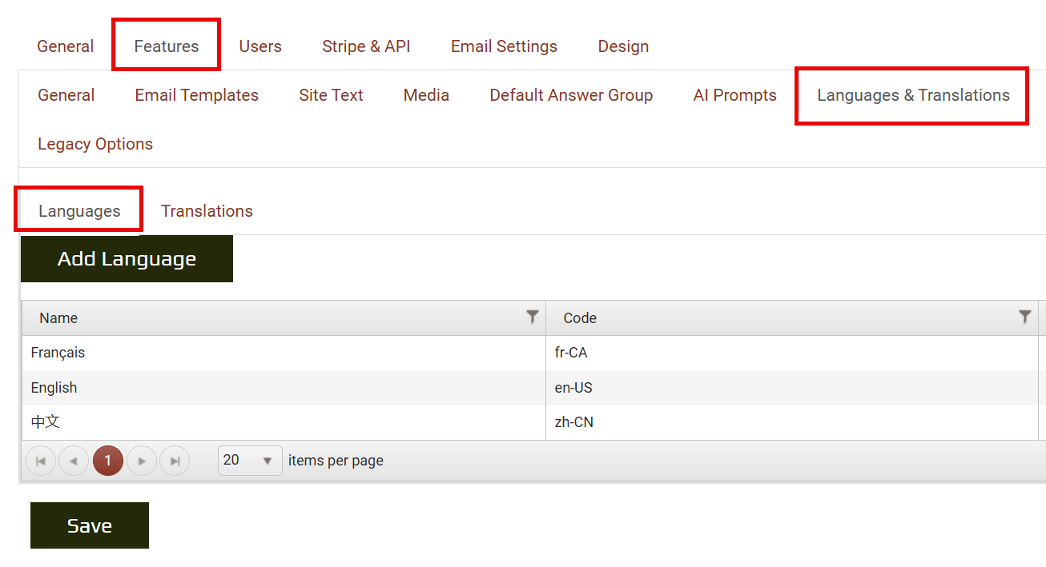
Task: Click the Name column filter icon
Action: tap(532, 317)
